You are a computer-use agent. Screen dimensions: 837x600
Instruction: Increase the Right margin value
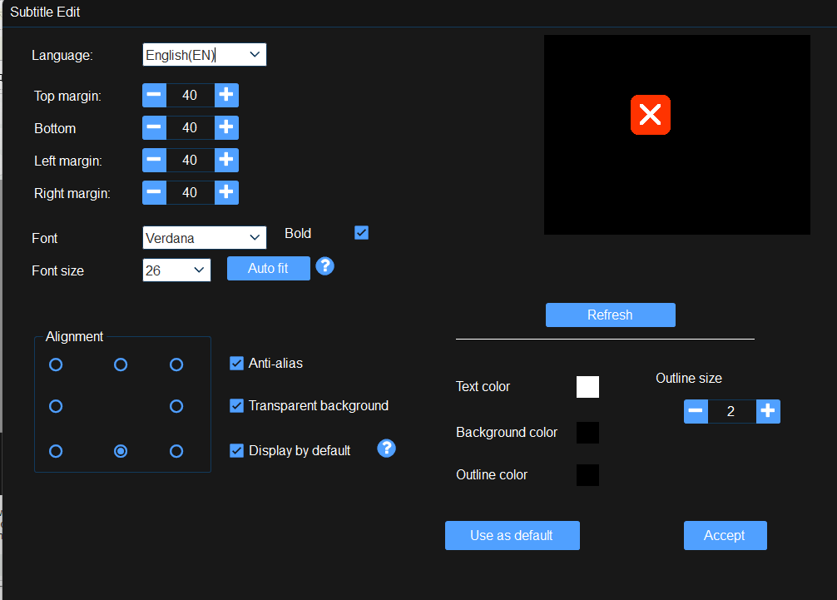click(226, 192)
